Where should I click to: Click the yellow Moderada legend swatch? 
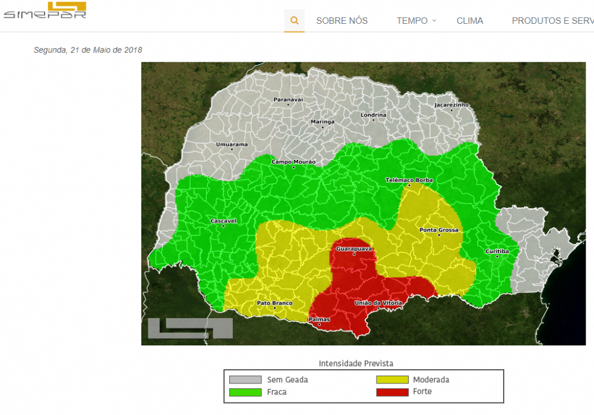[x=392, y=379]
